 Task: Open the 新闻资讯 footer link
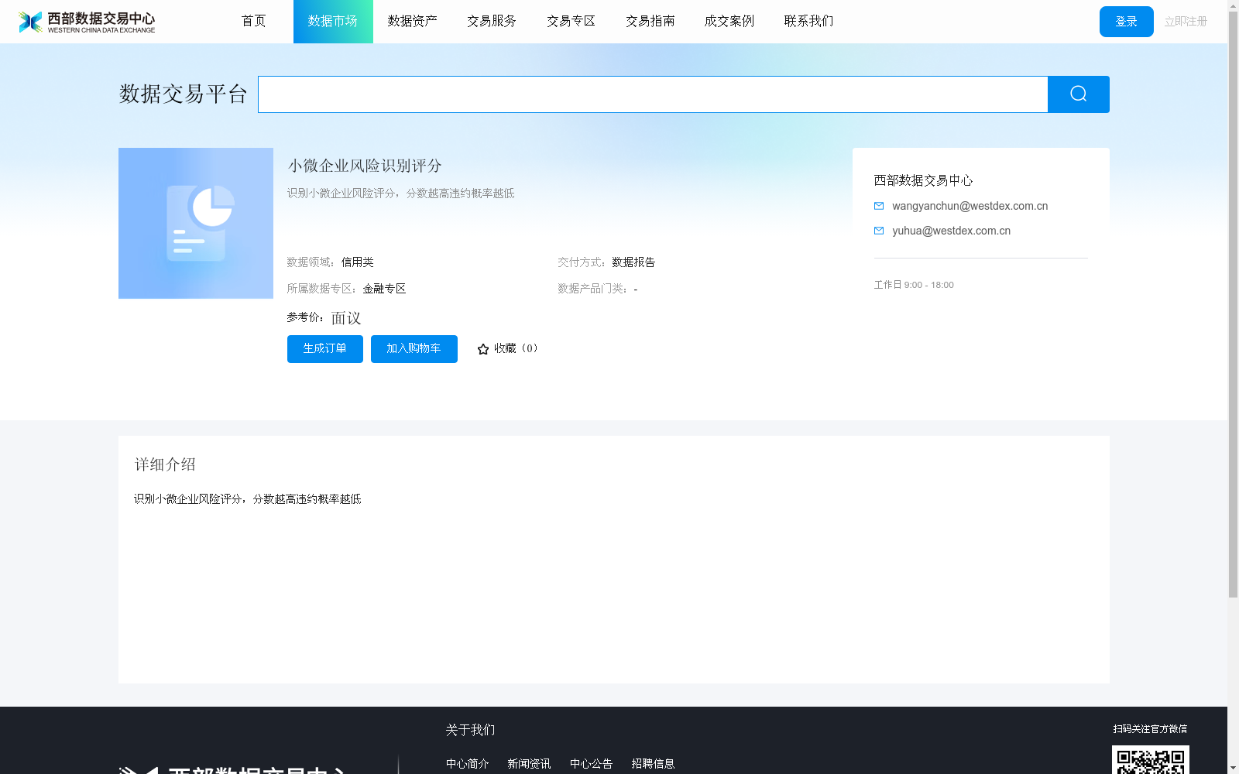(530, 764)
